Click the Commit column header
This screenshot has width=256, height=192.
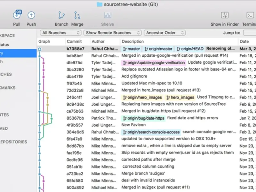(74, 41)
